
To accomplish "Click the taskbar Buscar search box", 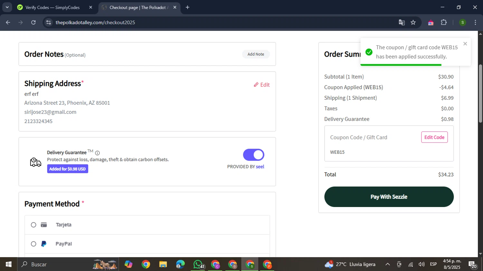I will point(68,264).
